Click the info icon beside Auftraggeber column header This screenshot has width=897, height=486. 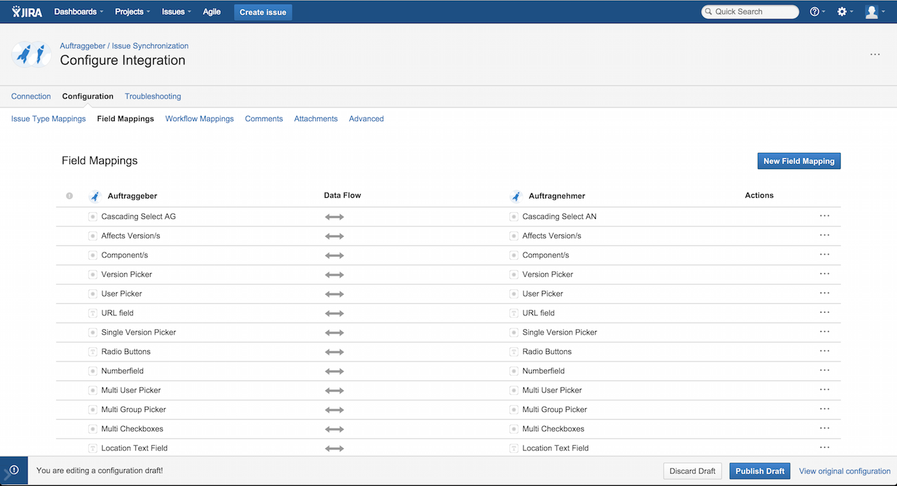point(69,196)
